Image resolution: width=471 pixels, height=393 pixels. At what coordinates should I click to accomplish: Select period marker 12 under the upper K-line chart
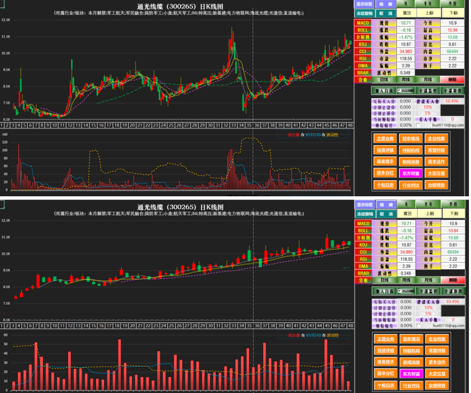pyautogui.click(x=70, y=125)
